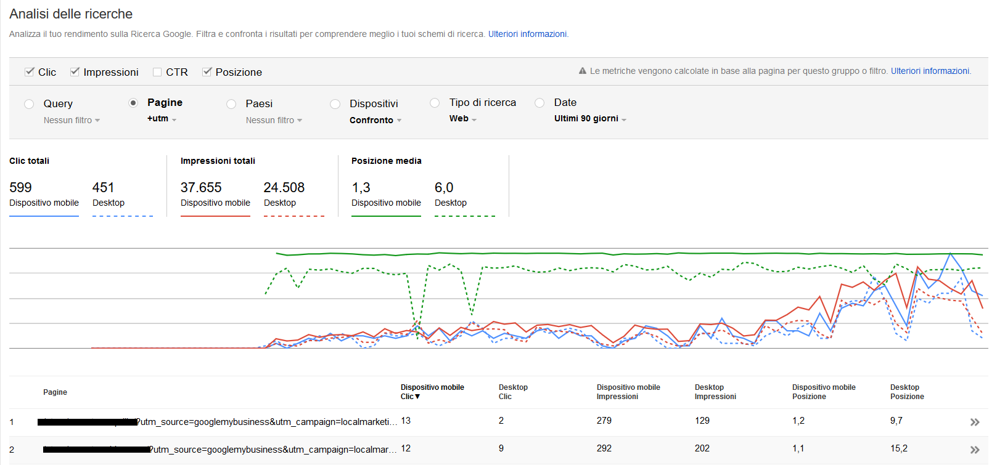1005x465 pixels.
Task: Sort by Dispositivo mobile Posizione column
Action: point(824,392)
